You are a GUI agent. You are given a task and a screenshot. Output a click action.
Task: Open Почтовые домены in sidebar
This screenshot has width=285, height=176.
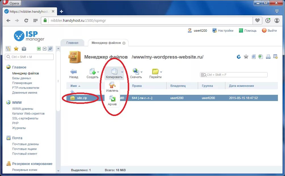click(x=26, y=144)
